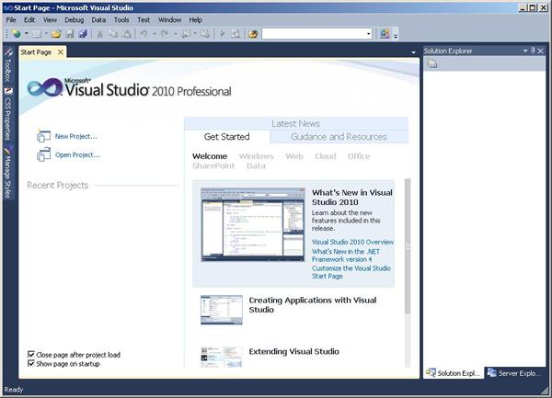Click the Solution Explorer toolbar properties icon
This screenshot has width=552, height=398.
[x=432, y=63]
